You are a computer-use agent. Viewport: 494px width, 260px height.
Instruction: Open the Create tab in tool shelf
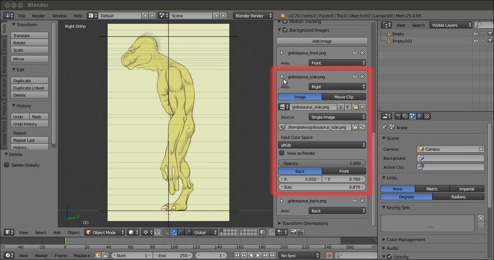tap(4, 45)
